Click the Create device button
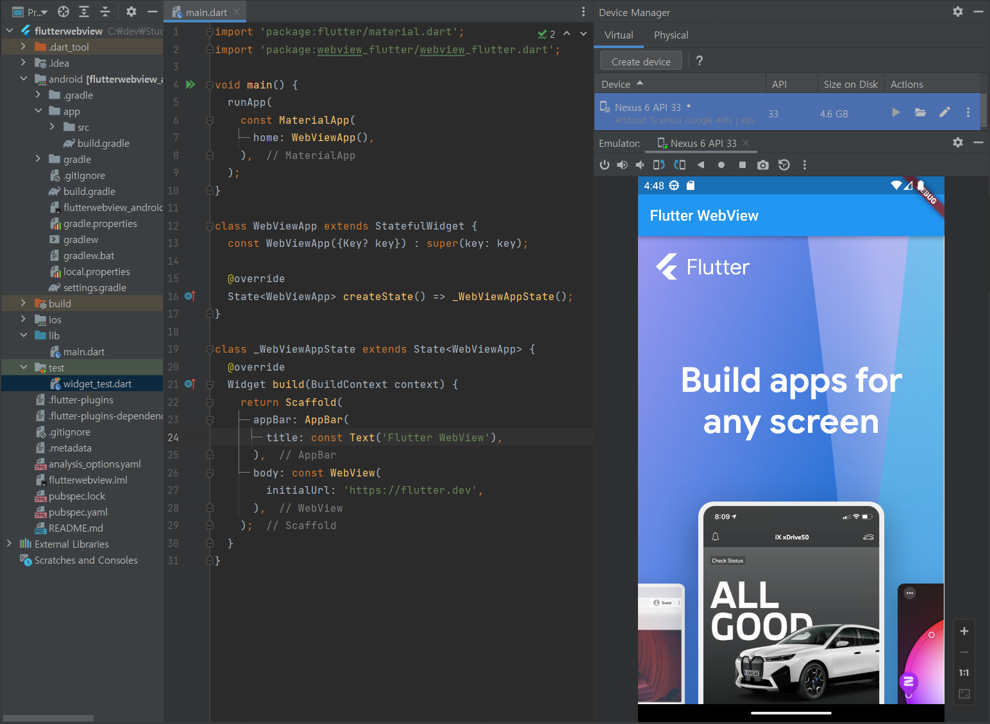 point(641,62)
